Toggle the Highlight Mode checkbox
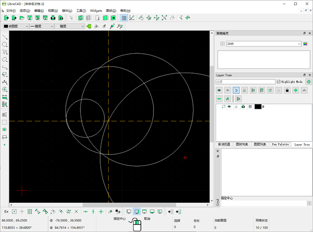313x232 pixels. [x=279, y=82]
